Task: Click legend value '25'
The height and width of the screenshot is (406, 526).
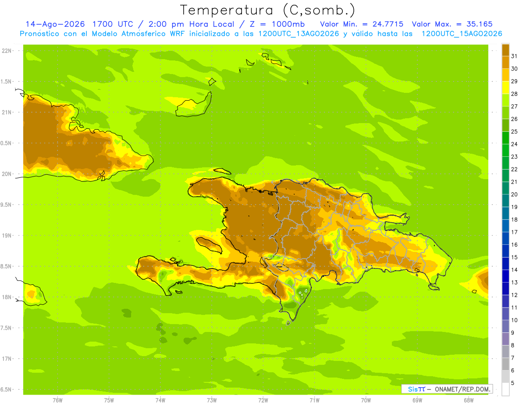Action: click(x=514, y=131)
